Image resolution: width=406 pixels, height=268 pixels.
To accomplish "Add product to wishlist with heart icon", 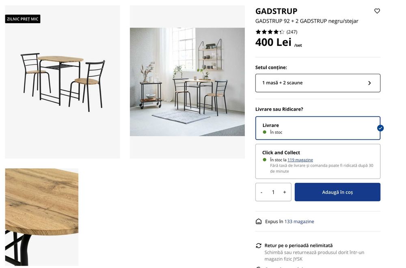I will [377, 11].
